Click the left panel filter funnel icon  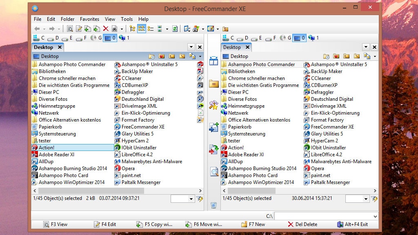200,199
